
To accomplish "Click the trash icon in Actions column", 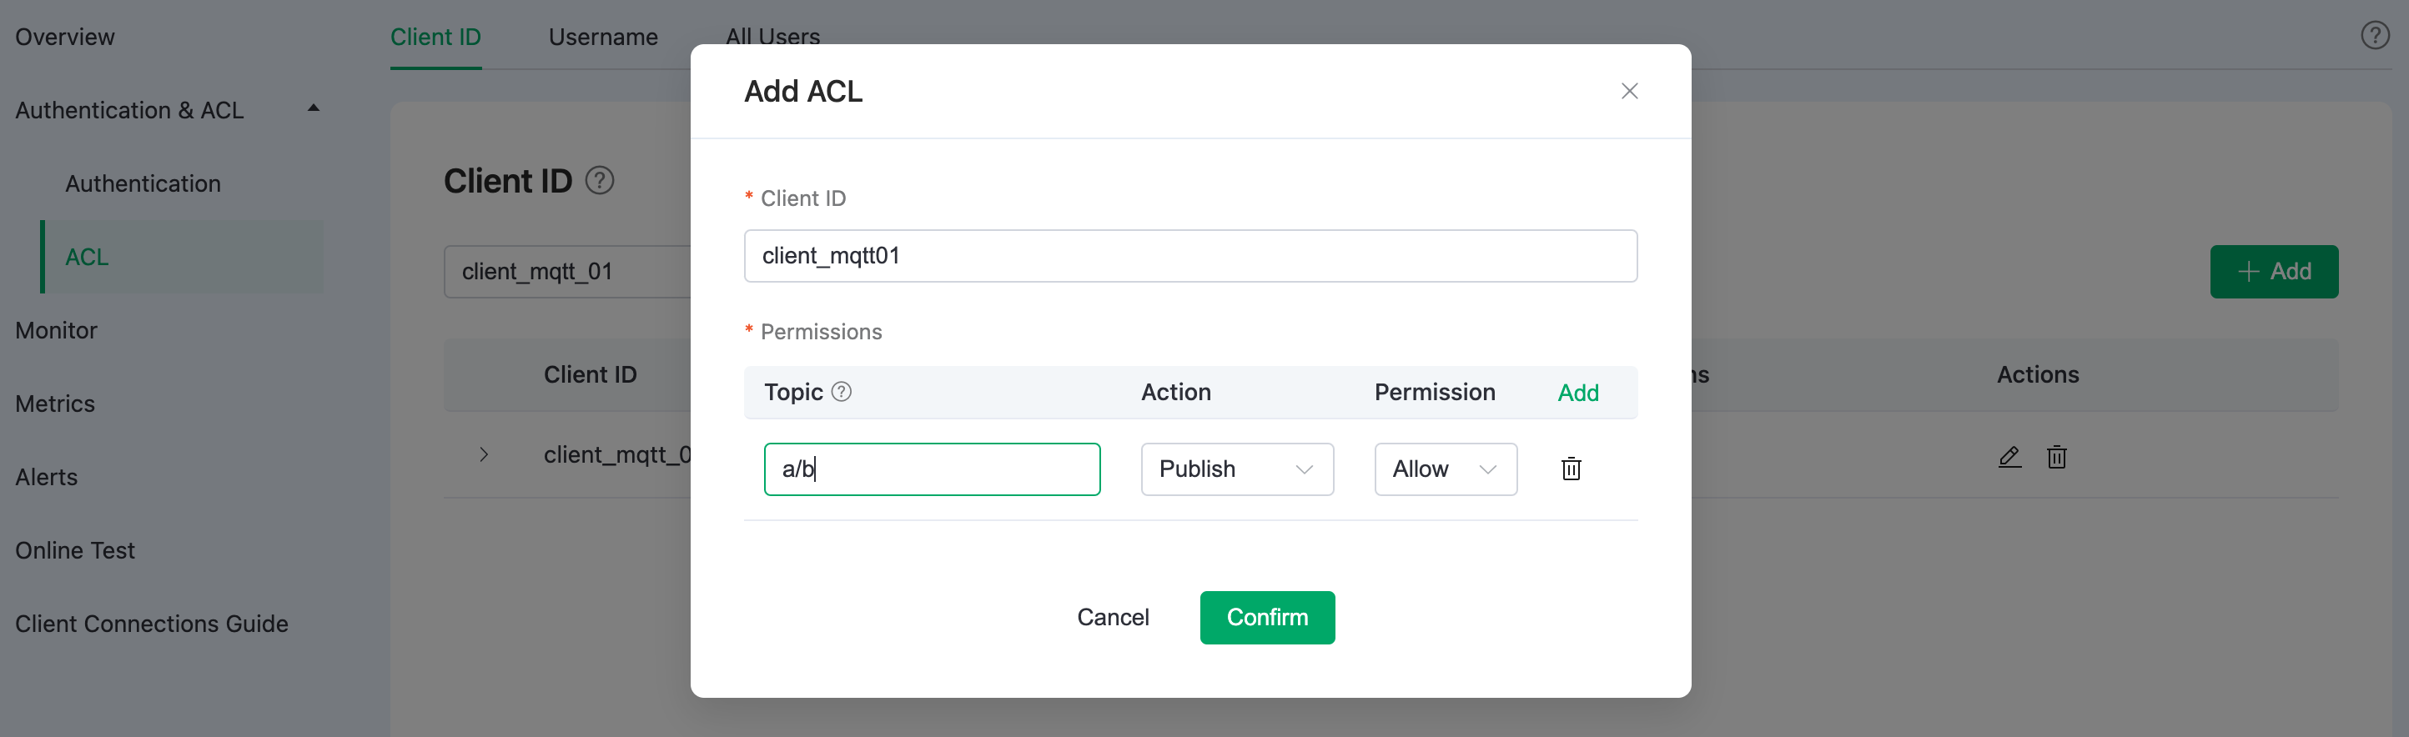I will pos(2056,456).
